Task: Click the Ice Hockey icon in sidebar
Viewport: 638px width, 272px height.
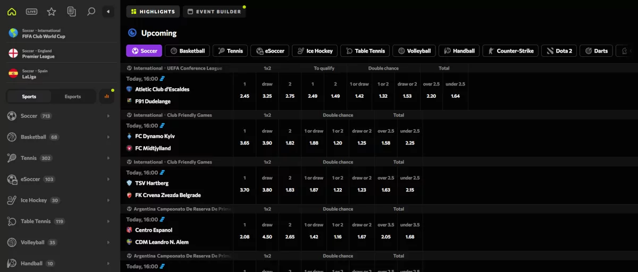Action: point(12,200)
